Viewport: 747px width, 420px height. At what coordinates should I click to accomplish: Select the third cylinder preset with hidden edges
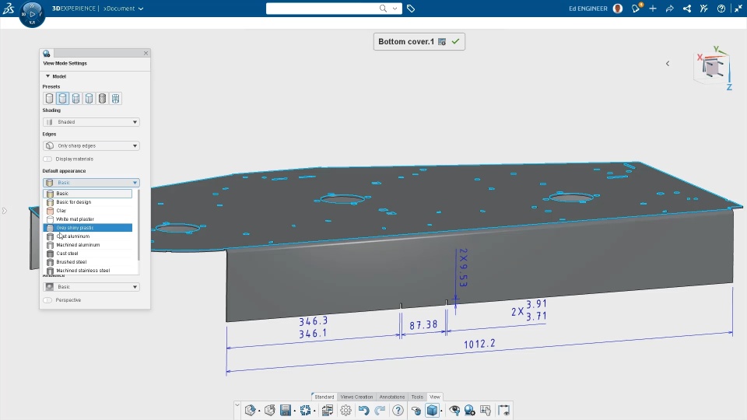pyautogui.click(x=75, y=99)
